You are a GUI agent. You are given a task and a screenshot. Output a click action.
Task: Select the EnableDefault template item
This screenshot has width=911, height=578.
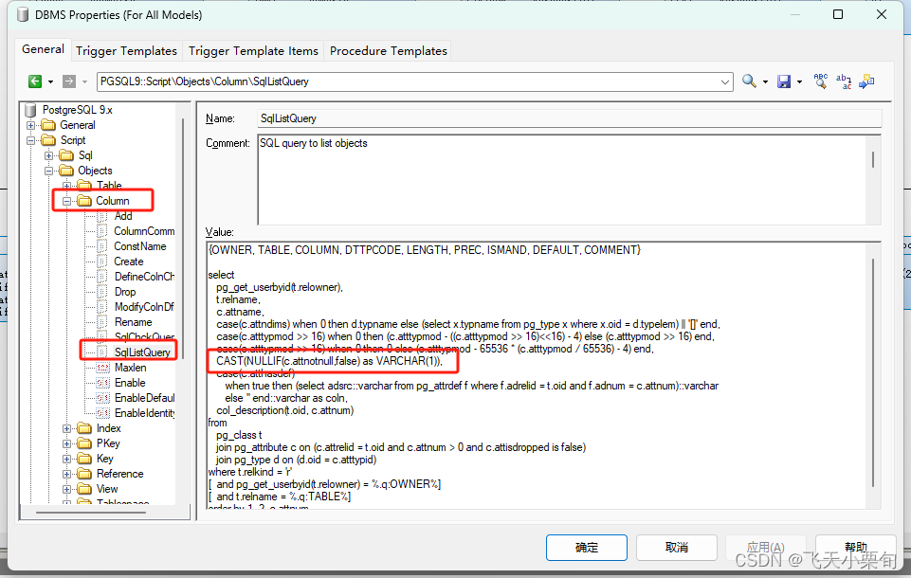point(142,397)
